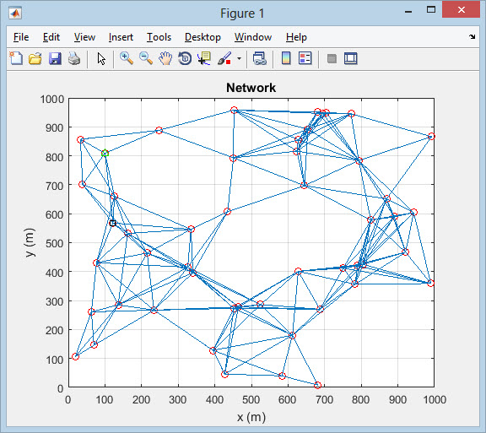486x433 pixels.
Task: Activate the Zoom Out magnifier tool
Action: (146, 58)
